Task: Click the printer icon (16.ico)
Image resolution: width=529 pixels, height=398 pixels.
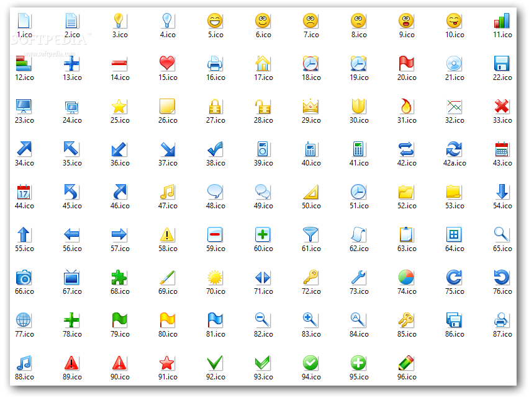Action: click(215, 63)
